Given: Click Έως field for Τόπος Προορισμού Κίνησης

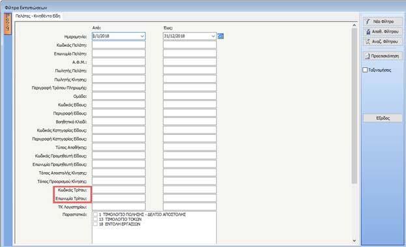Looking at the screenshot, I should pyautogui.click(x=190, y=181).
